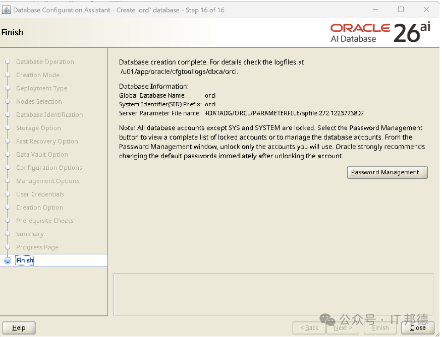
Task: Select the Nodes Selection step
Action: click(x=39, y=101)
